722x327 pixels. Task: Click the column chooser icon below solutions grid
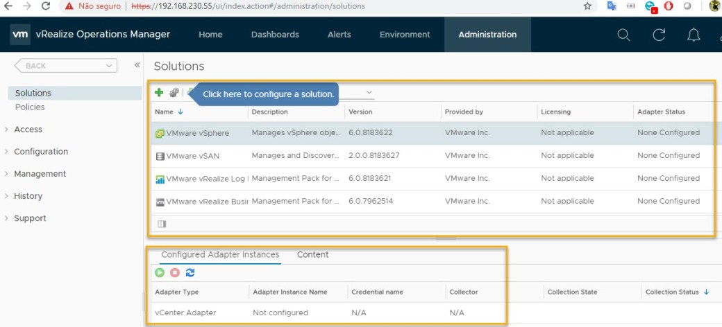[162, 224]
